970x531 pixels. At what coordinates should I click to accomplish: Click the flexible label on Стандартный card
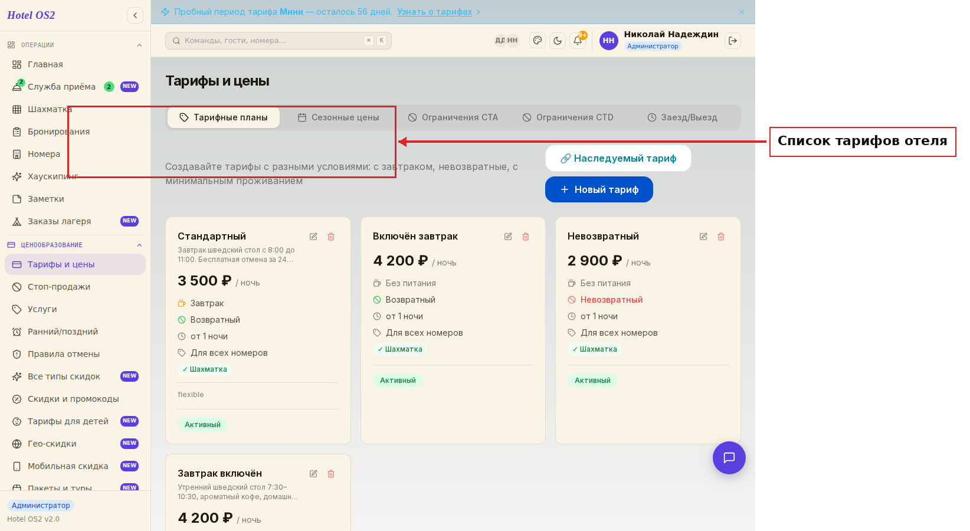(x=191, y=395)
